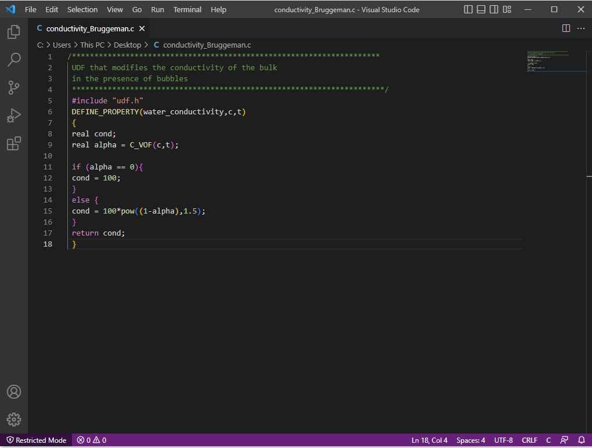Open the Customize Layout button

pyautogui.click(x=507, y=9)
